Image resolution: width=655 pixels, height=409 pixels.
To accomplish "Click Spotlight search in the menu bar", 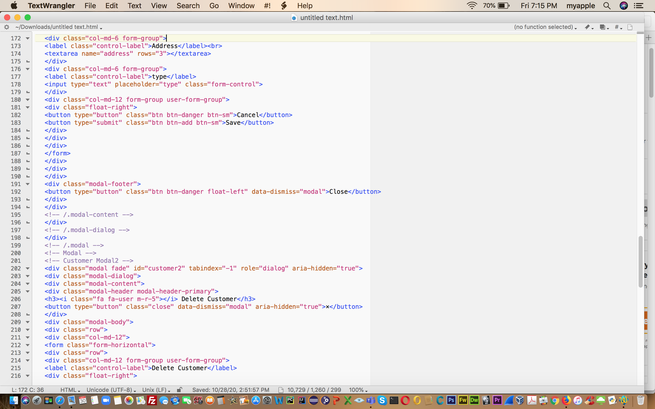I will (607, 6).
